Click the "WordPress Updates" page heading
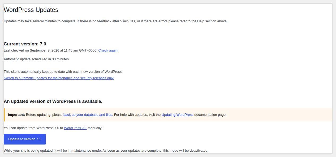 point(31,10)
